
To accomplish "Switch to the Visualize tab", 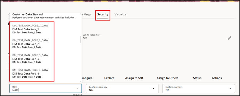I will click(120, 14).
